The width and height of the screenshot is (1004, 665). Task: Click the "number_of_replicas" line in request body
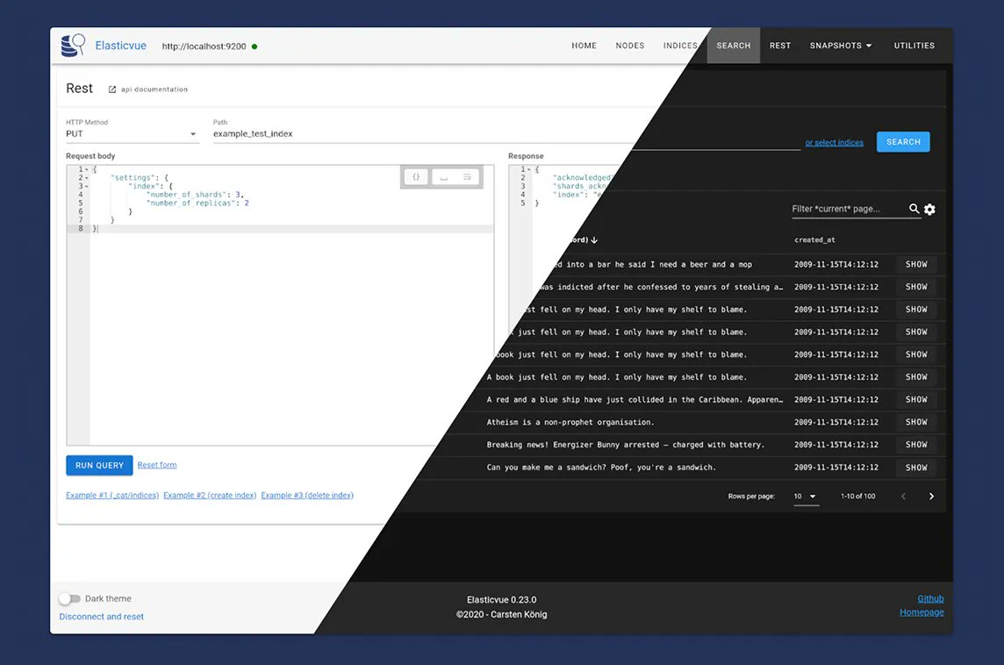(197, 203)
